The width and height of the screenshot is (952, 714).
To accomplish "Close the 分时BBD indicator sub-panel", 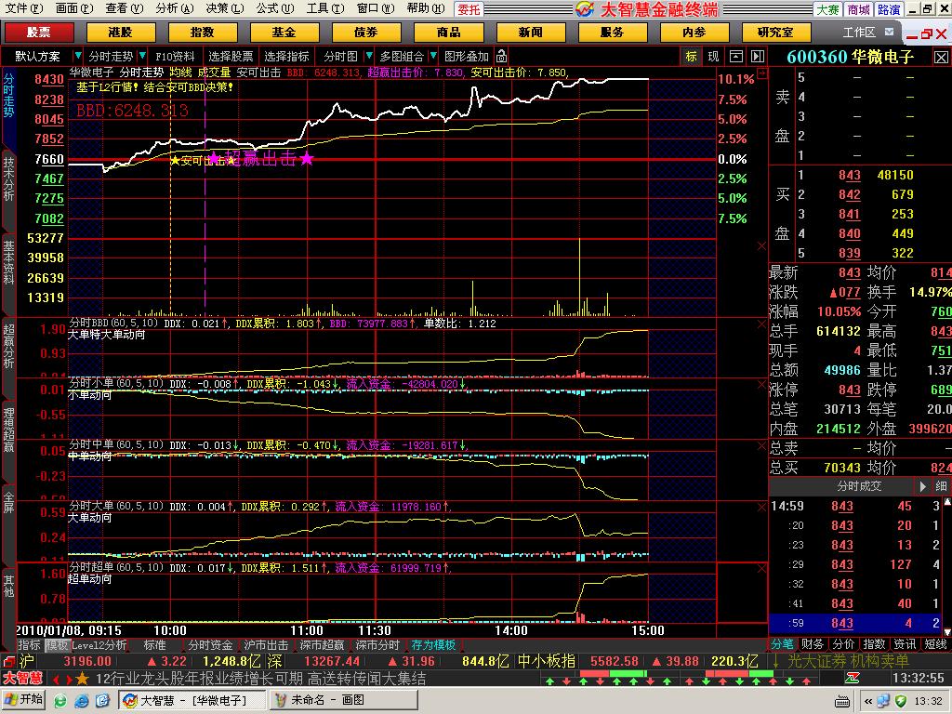I will click(761, 324).
